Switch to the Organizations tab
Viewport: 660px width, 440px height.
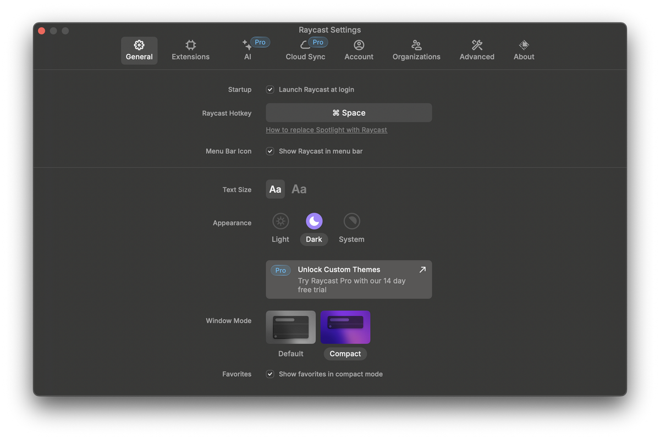416,51
